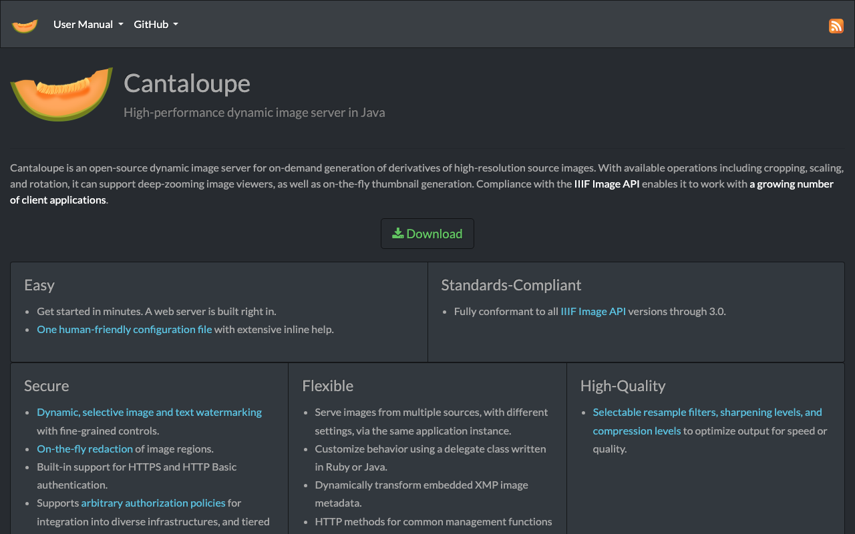Expand the User Manual dropdown menu
This screenshot has height=534, width=855.
tap(88, 24)
